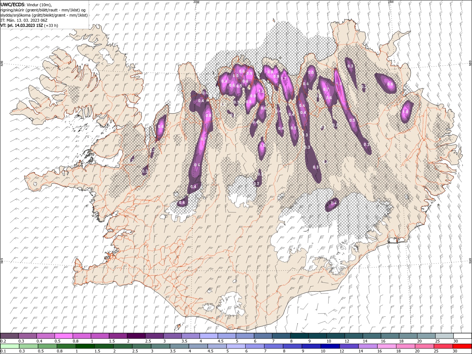Screen dimensions: 472x354
Task: Click the 'rigning/skúrir' description line
Action: click(43, 10)
